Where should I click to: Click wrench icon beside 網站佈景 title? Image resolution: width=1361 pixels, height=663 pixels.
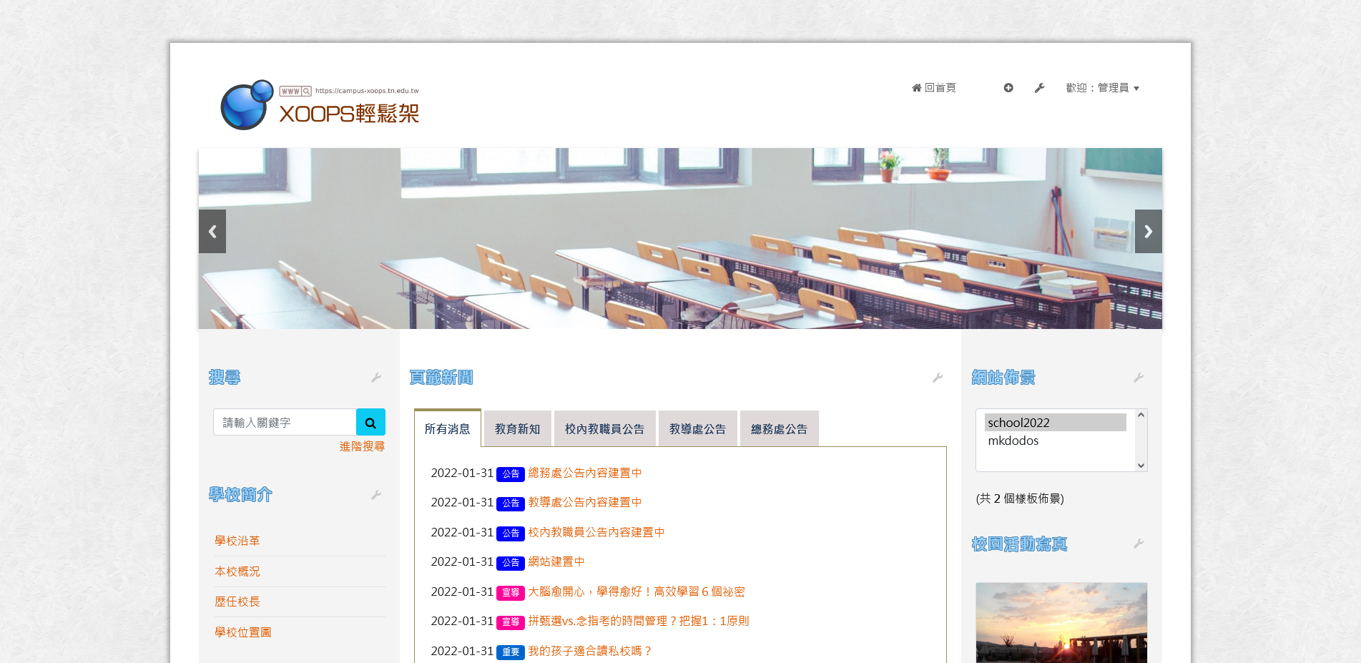(1139, 378)
